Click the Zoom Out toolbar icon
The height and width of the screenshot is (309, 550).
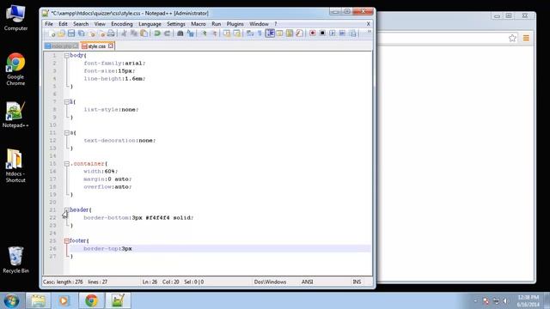click(x=213, y=33)
